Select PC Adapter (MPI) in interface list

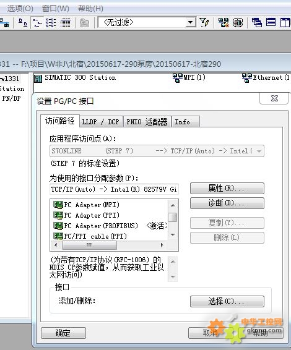click(x=86, y=205)
